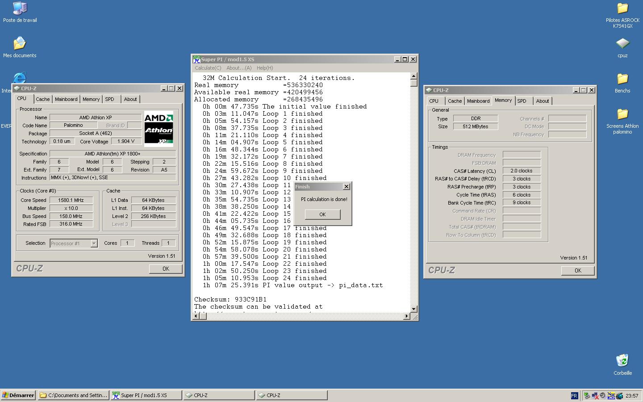Image resolution: width=643 pixels, height=402 pixels.
Task: Click the FR language indicator
Action: point(574,395)
